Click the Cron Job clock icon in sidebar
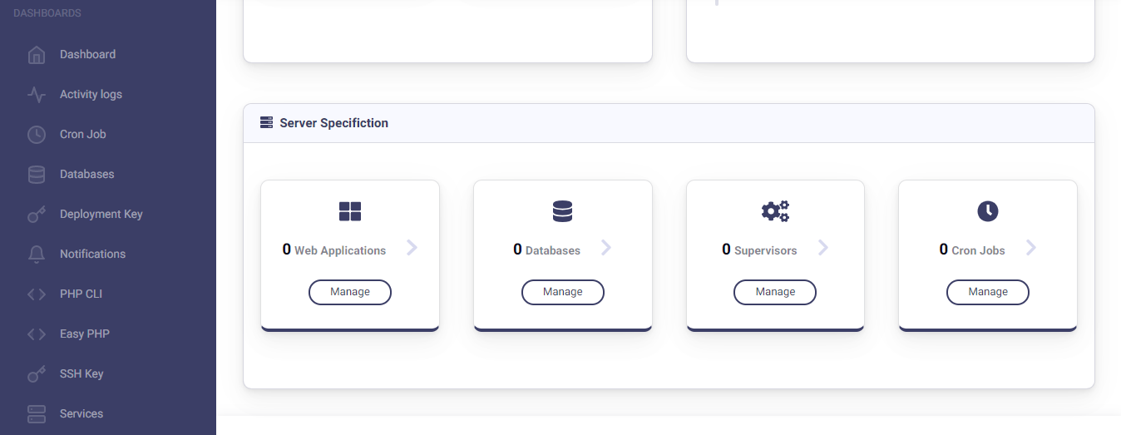The height and width of the screenshot is (435, 1121). [37, 135]
